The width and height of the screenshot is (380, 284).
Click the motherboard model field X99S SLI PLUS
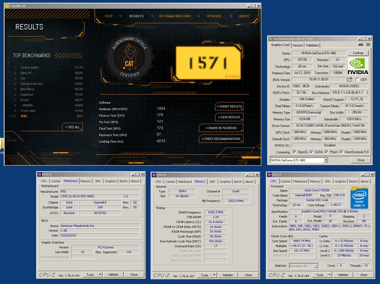click(x=85, y=196)
